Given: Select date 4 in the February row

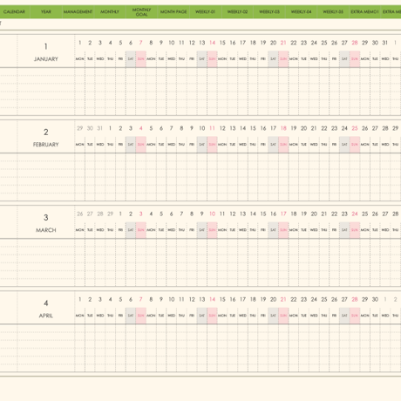Looking at the screenshot, I should point(141,128).
